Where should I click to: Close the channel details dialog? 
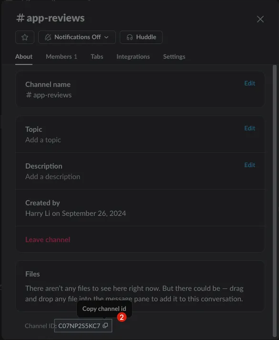click(260, 19)
